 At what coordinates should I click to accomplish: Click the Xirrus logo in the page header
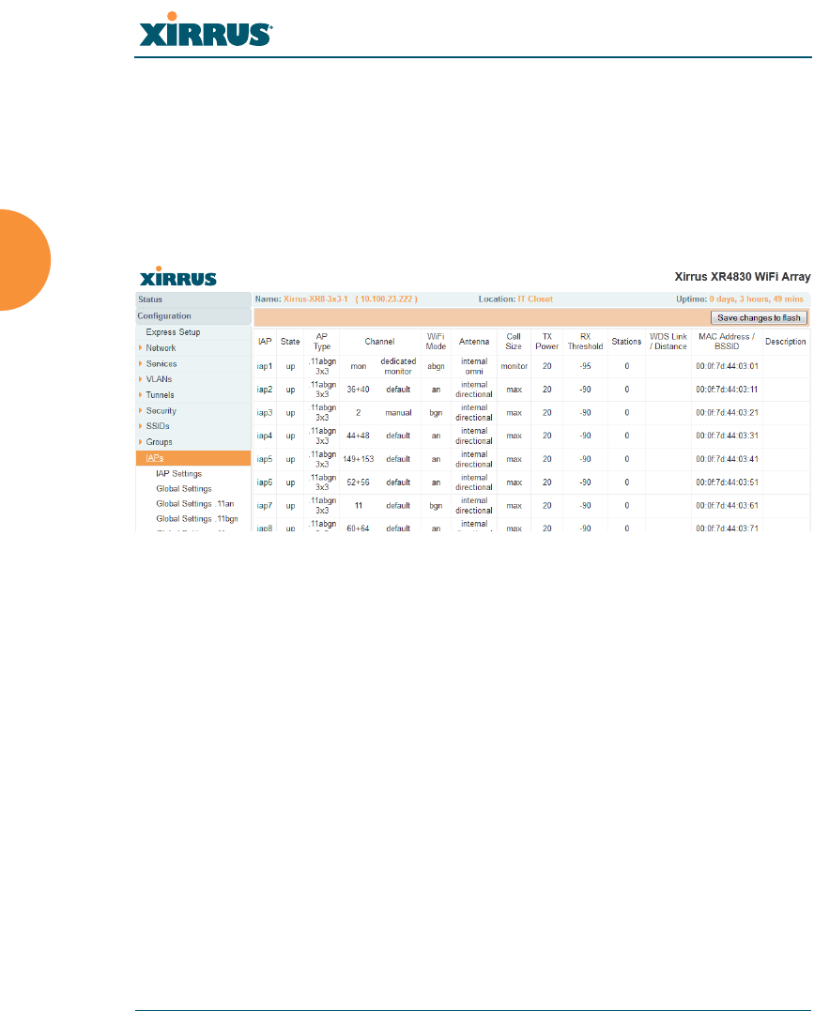[x=206, y=29]
